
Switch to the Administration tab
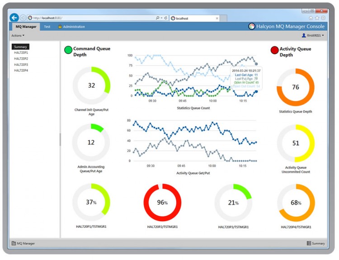point(71,27)
